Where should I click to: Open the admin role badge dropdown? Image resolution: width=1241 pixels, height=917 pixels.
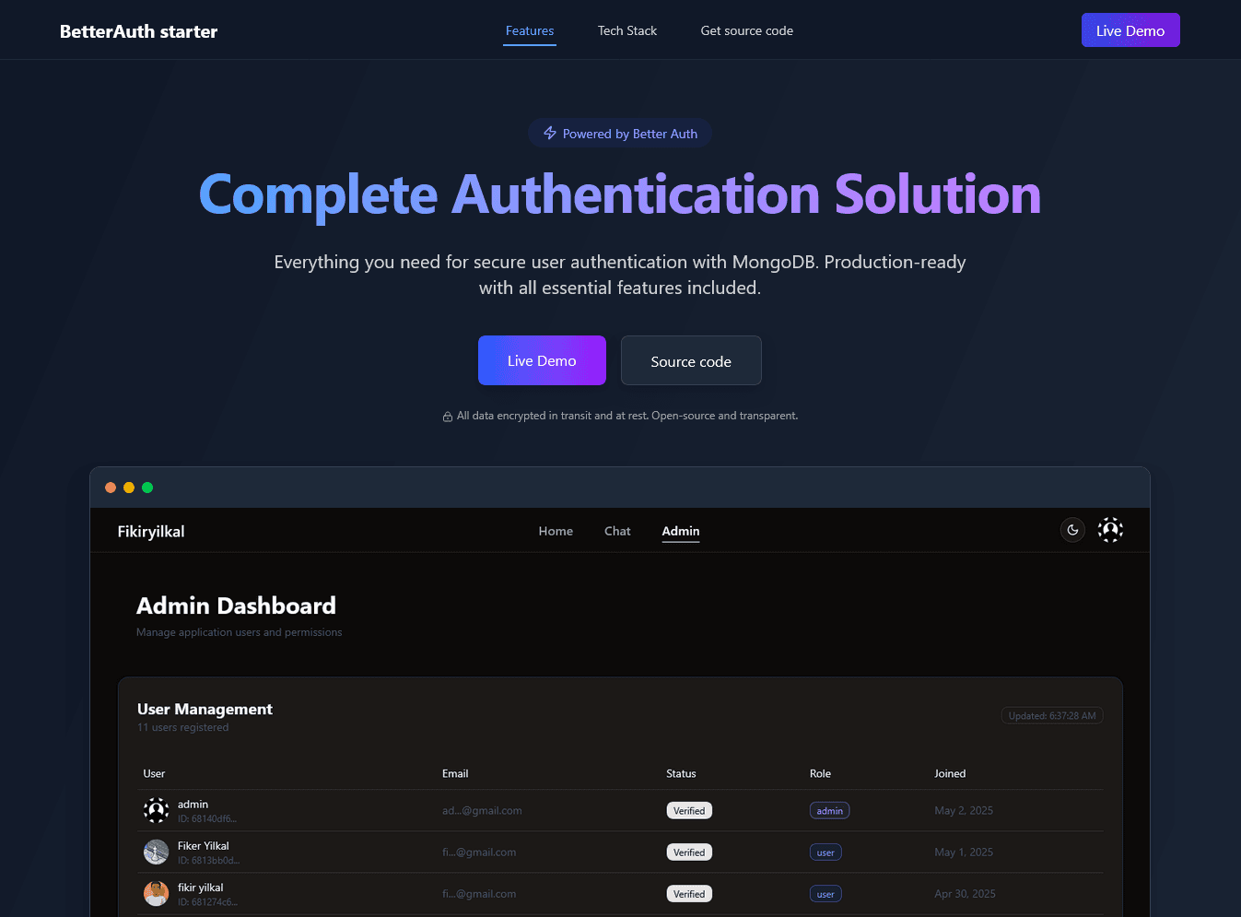pos(829,810)
